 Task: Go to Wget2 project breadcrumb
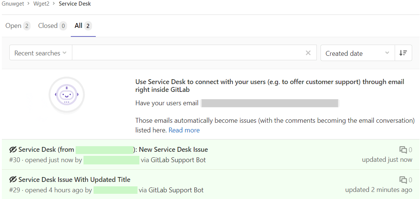pos(41,4)
